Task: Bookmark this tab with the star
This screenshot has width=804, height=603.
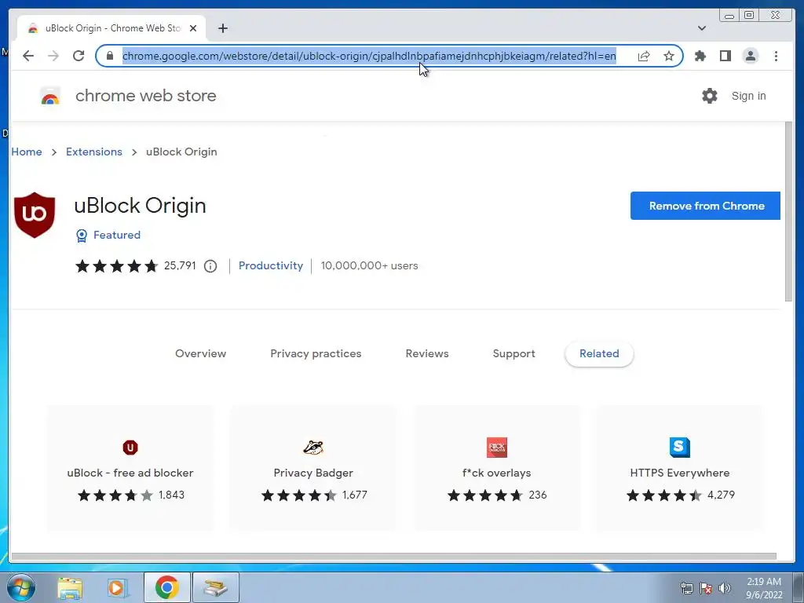Action: 669,56
